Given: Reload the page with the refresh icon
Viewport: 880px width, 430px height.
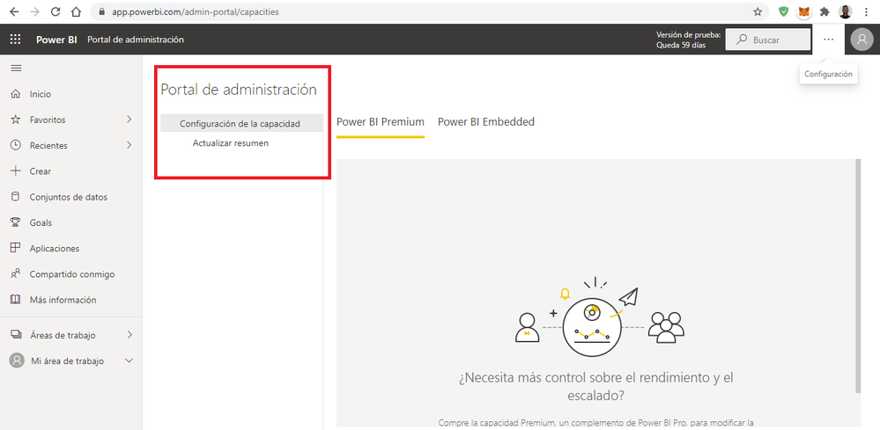Looking at the screenshot, I should 55,11.
